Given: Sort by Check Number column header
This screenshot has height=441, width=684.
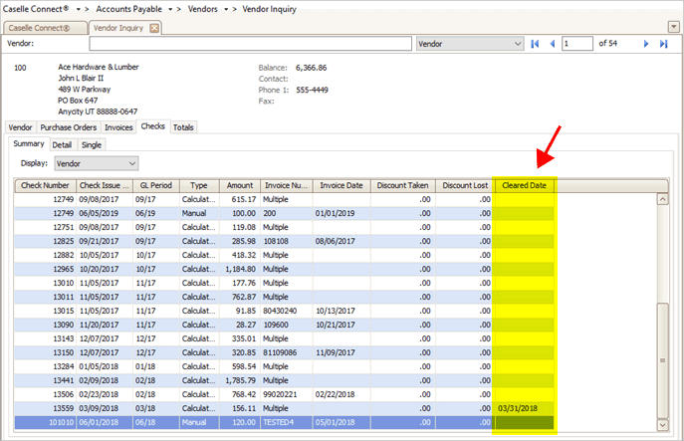Looking at the screenshot, I should coord(45,185).
